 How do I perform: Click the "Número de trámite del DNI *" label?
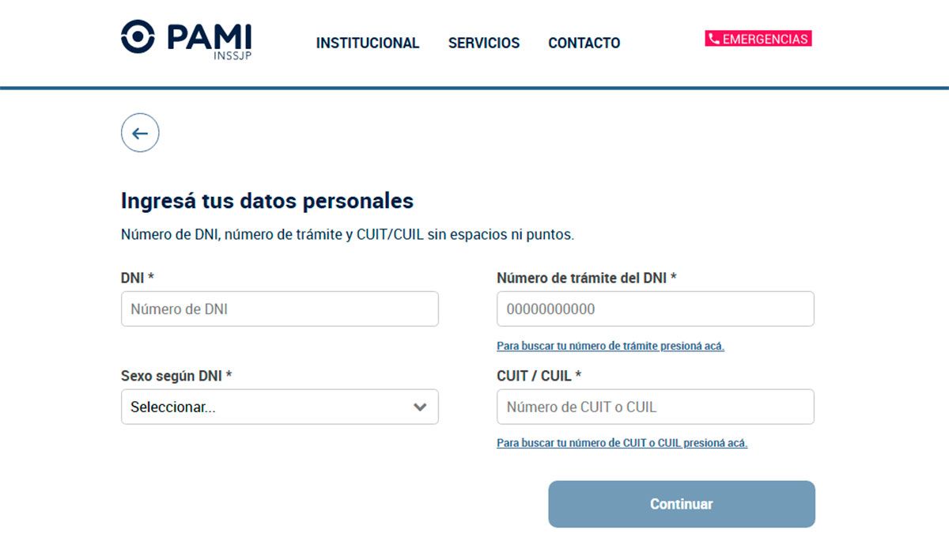(586, 278)
